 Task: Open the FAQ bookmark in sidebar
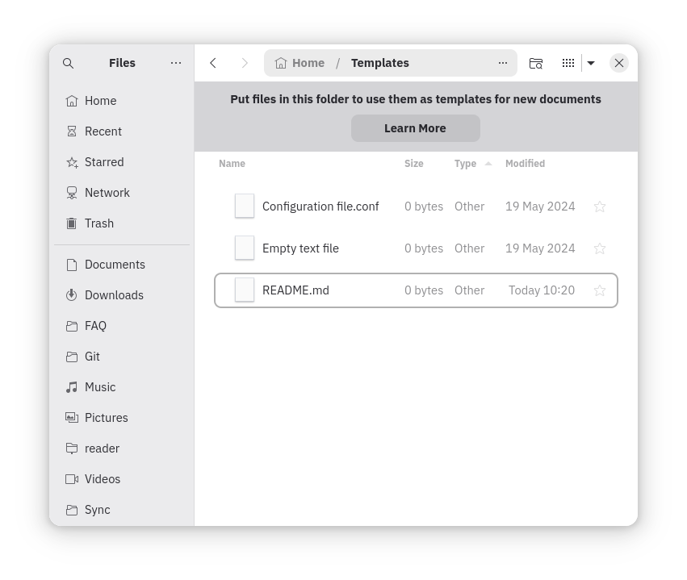click(122, 326)
